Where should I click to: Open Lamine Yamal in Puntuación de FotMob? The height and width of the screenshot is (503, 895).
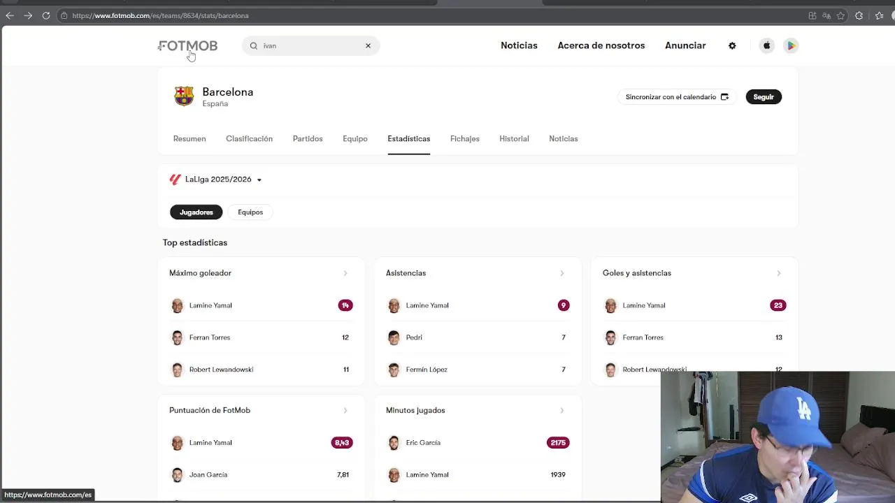[x=210, y=442]
